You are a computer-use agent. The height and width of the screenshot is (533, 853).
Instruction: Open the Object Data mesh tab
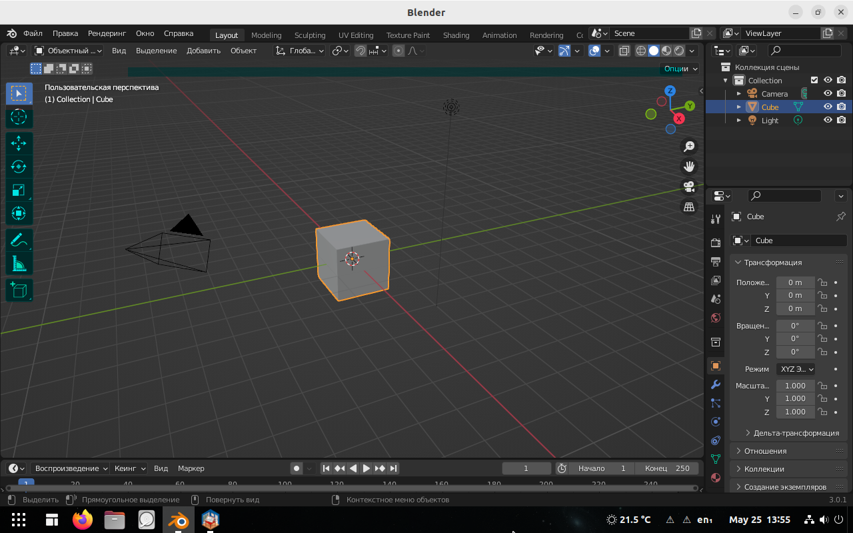[x=716, y=459]
